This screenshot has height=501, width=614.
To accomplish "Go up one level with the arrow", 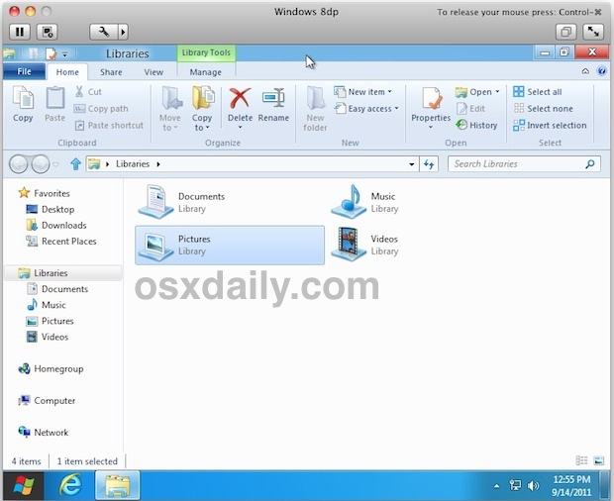I will [75, 163].
